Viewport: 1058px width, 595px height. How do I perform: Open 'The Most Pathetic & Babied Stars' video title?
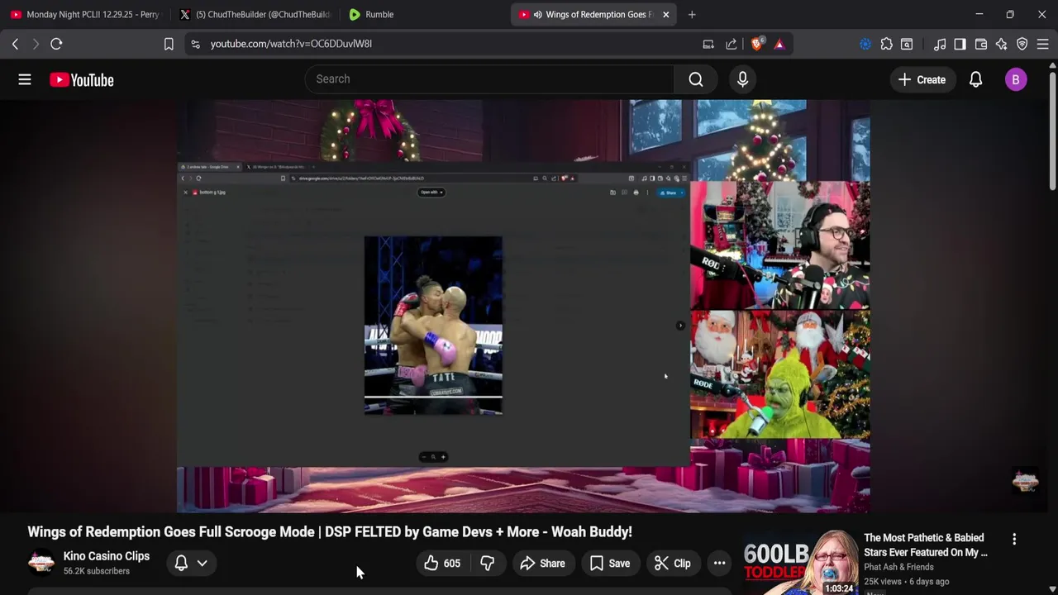coord(926,545)
